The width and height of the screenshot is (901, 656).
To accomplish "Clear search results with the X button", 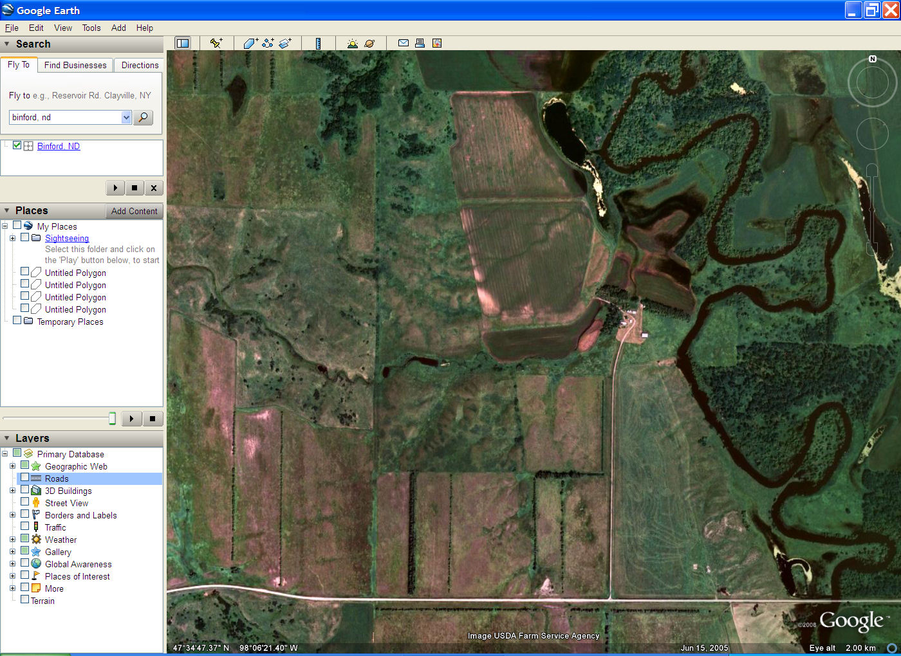I will (x=153, y=188).
